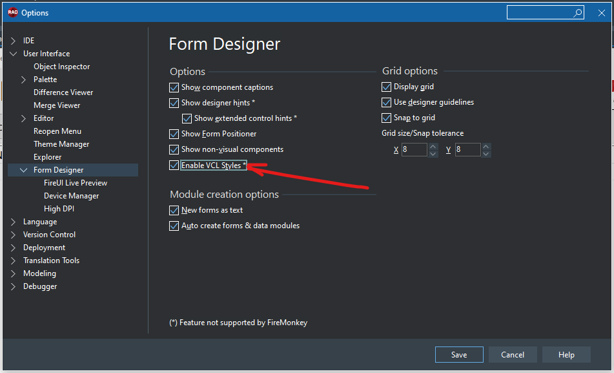Collapse the Form Designer node
Screen dimensions: 614x373
[23, 170]
